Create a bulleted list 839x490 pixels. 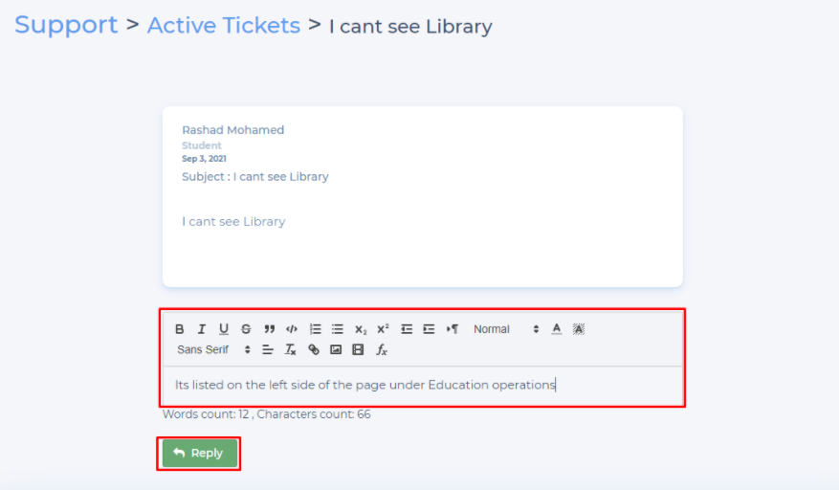point(337,329)
